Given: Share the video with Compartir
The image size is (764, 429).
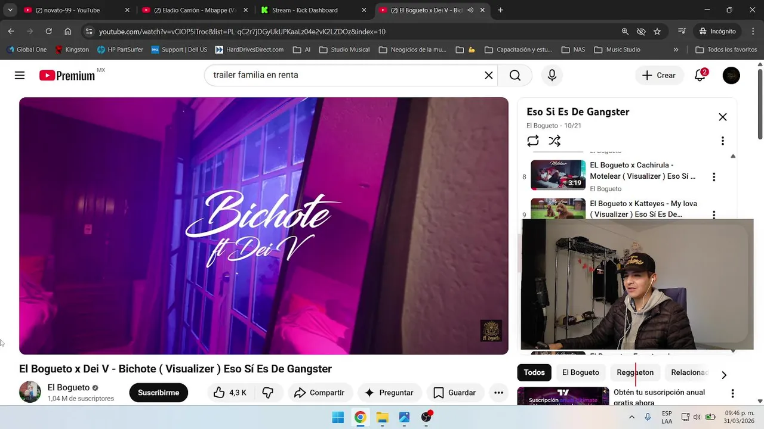Looking at the screenshot, I should (319, 393).
